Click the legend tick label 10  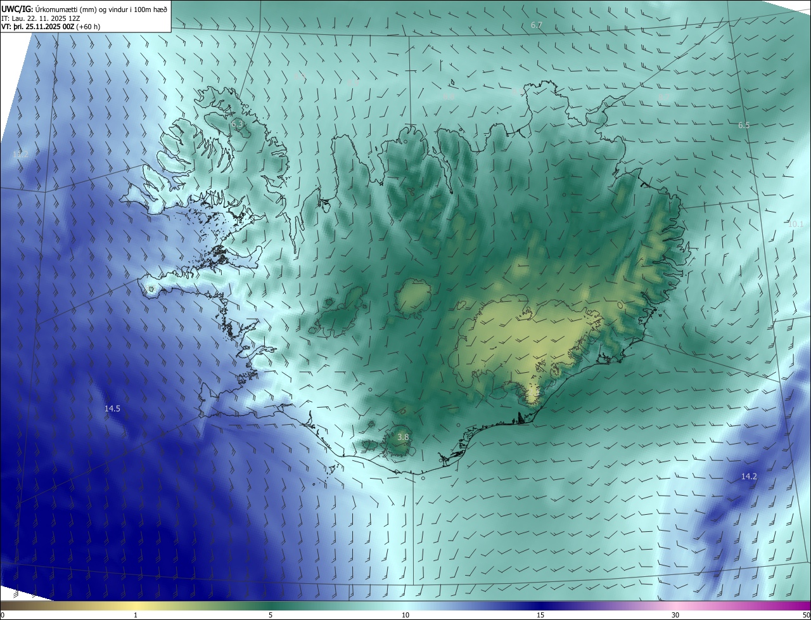point(405,615)
